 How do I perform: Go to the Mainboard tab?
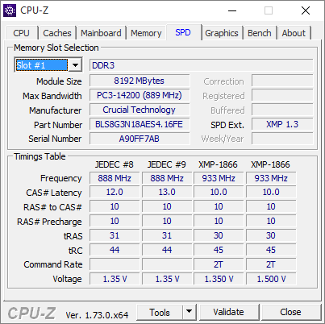pyautogui.click(x=101, y=33)
